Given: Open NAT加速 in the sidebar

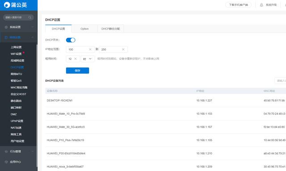Looking at the screenshot, I should point(16,128).
